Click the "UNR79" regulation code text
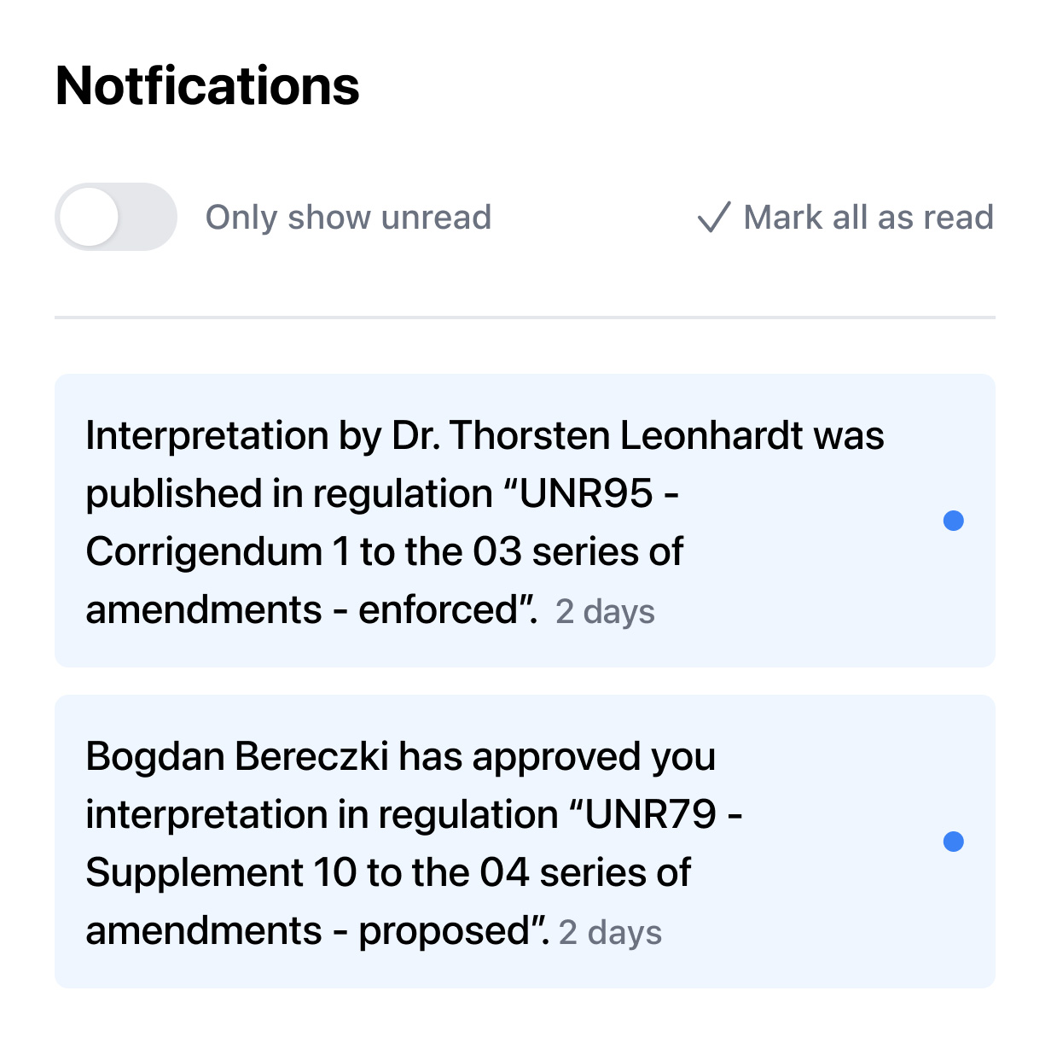Viewport: 1051px width, 1043px height. point(651,815)
